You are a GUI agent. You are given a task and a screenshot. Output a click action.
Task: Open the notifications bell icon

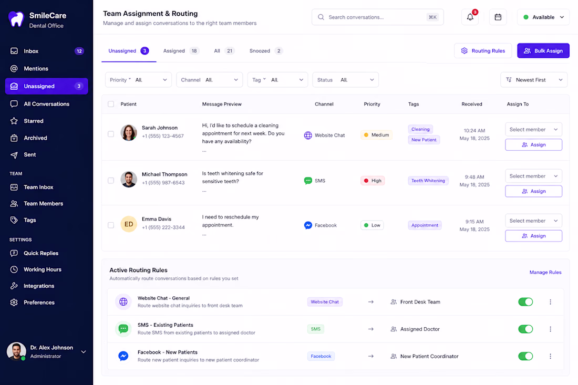[x=470, y=17]
